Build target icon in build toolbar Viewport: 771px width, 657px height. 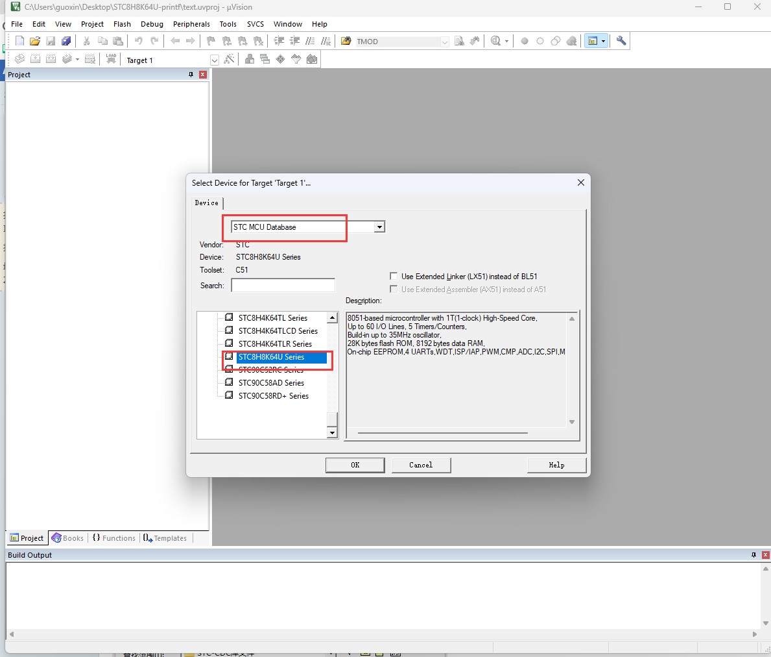pyautogui.click(x=36, y=59)
